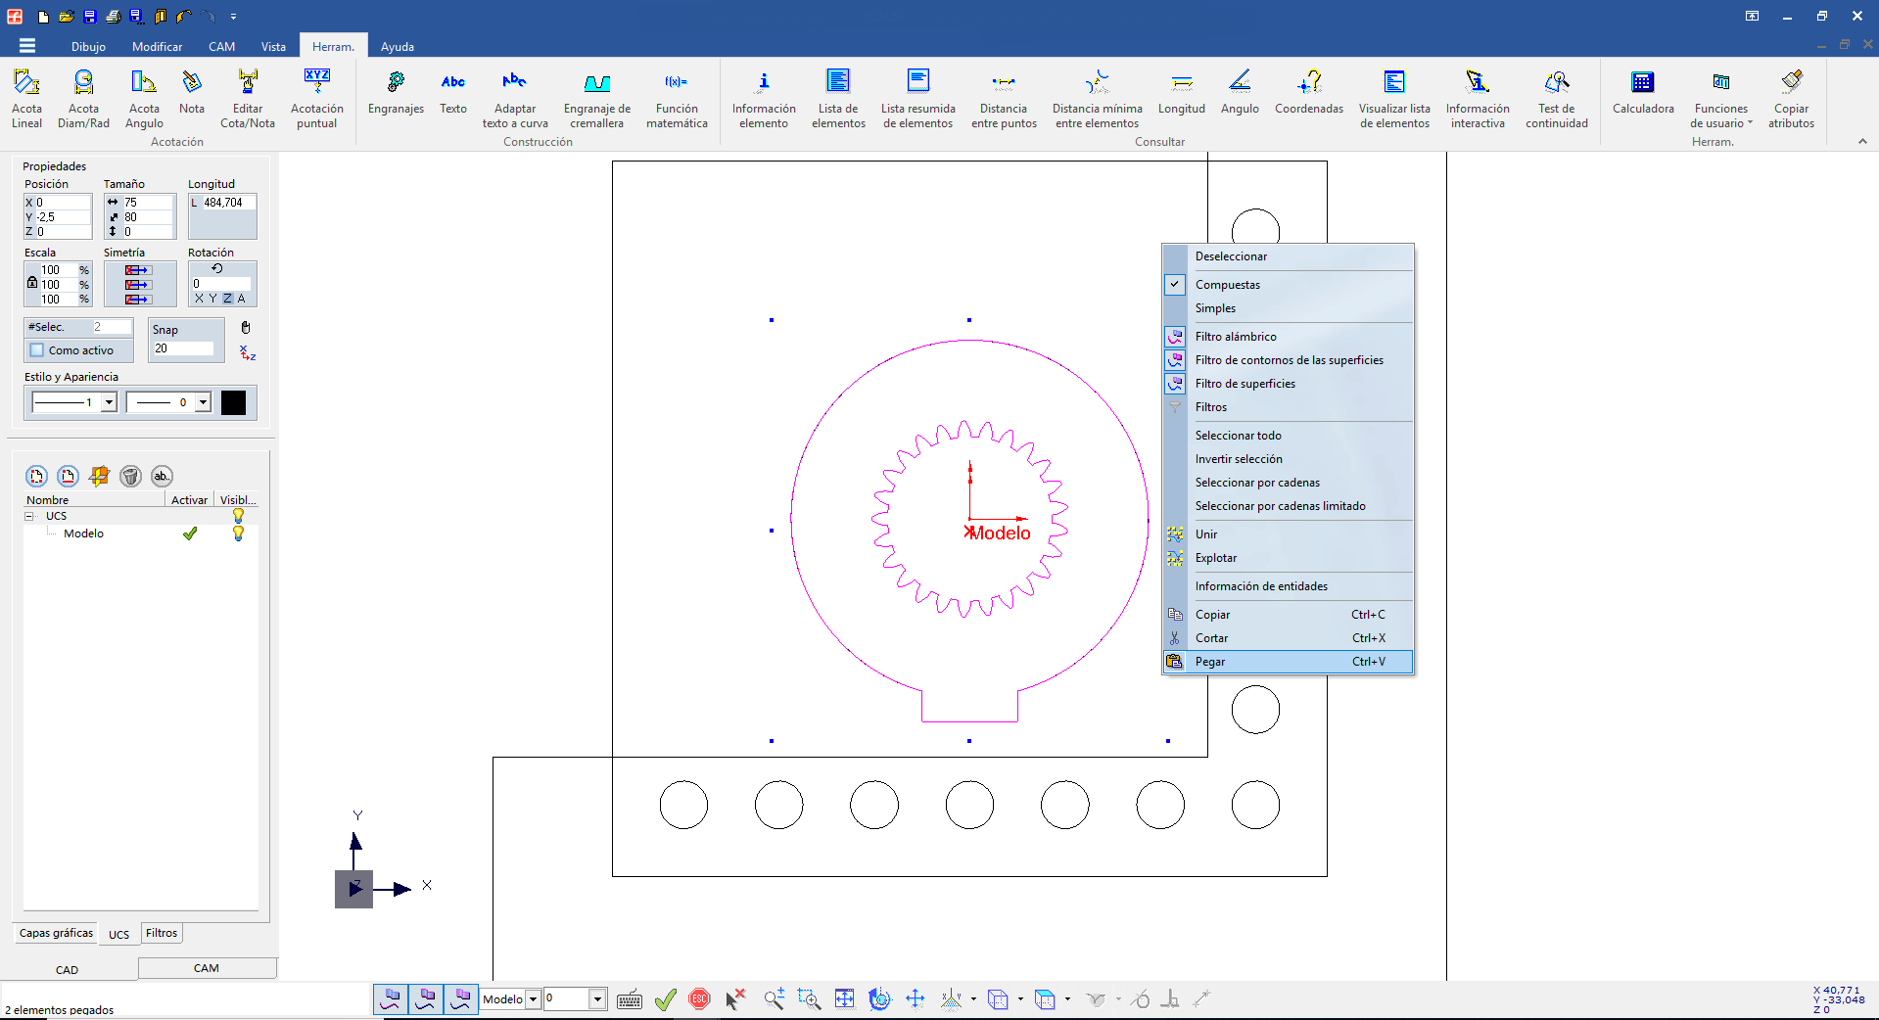Toggle visibility bulb for Modelo UCS

coord(238,533)
